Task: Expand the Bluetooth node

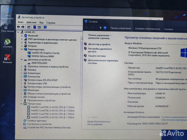Action: (22, 36)
